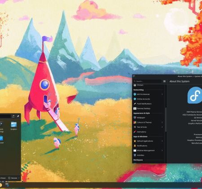Viewport: 202px width, 189px height.
Task: Expand the Colours & Themes chevron arrow
Action: (162, 122)
